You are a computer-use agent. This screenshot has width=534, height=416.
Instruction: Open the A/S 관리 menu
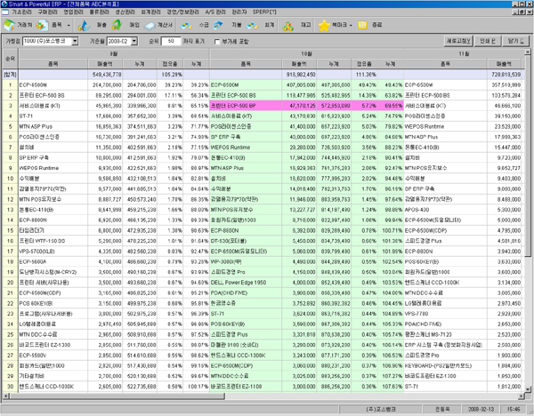(215, 12)
